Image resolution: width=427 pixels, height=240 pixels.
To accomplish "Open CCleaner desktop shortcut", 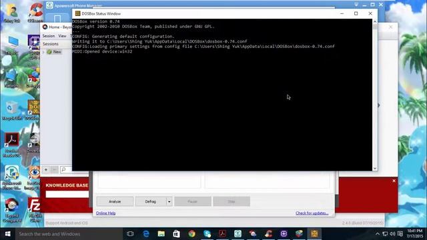I will [x=35, y=13].
